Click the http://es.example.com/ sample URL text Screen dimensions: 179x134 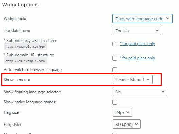pyautogui.click(x=25, y=61)
